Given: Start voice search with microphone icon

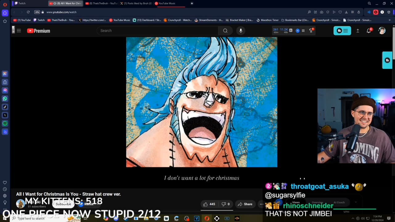Looking at the screenshot, I should coord(241,31).
